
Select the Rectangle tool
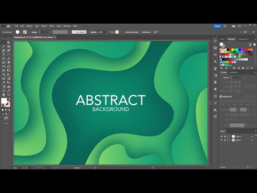4,58
